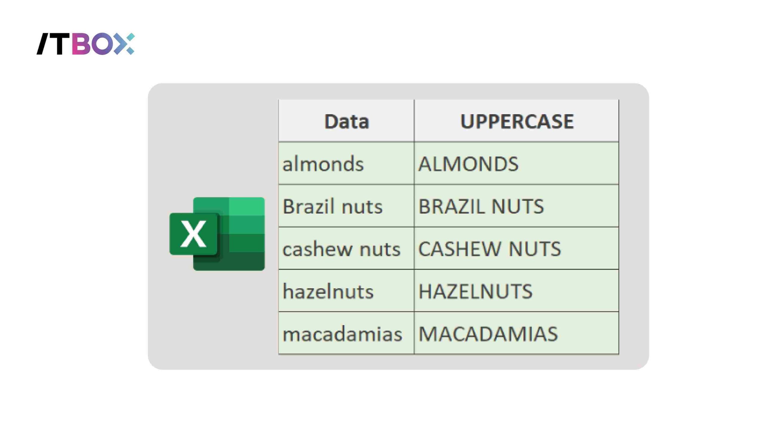Select the ALMONDS uppercase cell

point(516,164)
